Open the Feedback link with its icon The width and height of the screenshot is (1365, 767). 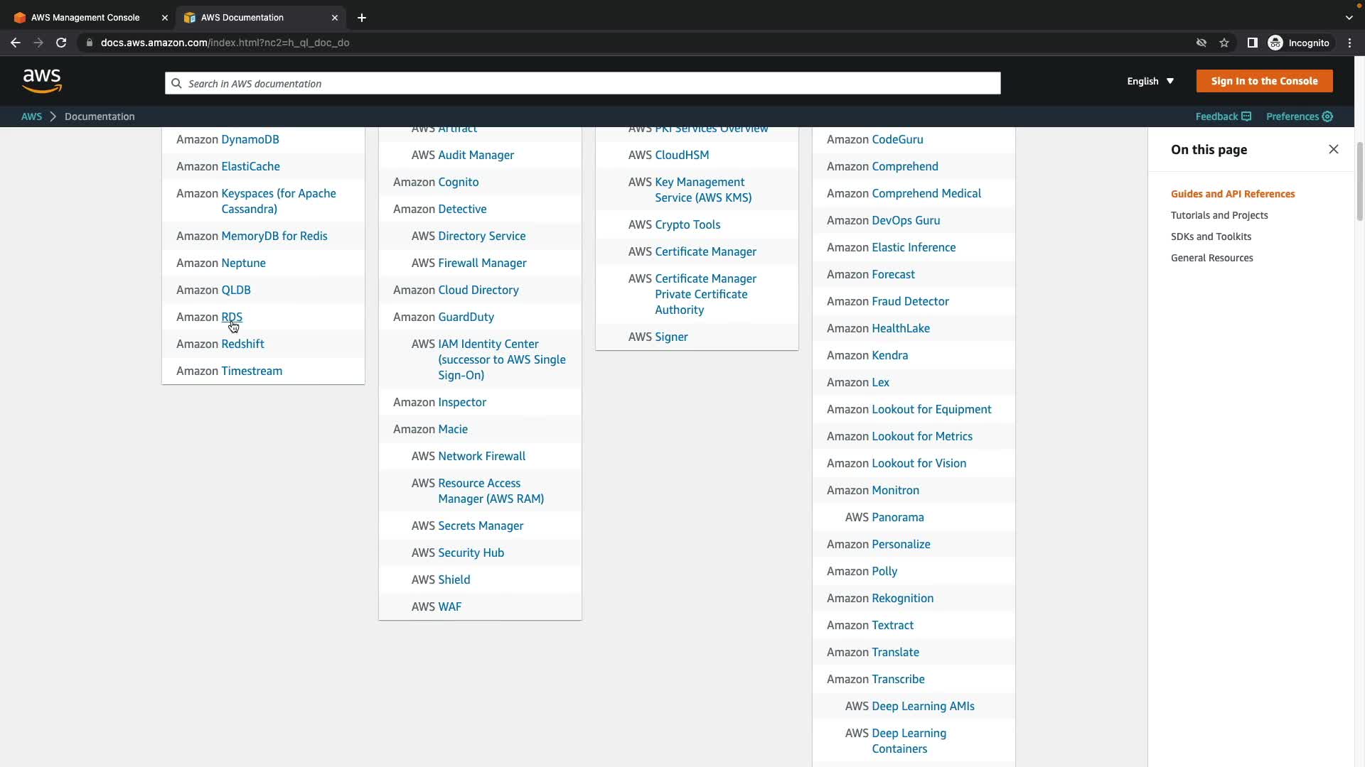pos(1223,116)
